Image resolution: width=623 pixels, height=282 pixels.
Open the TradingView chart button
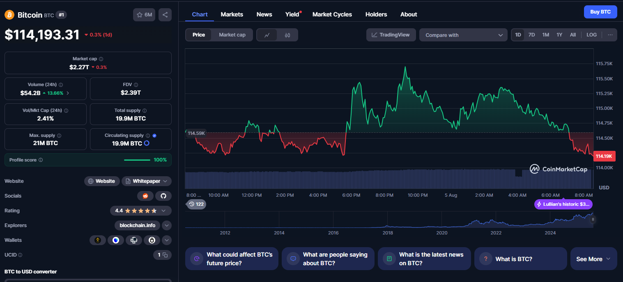coord(391,35)
